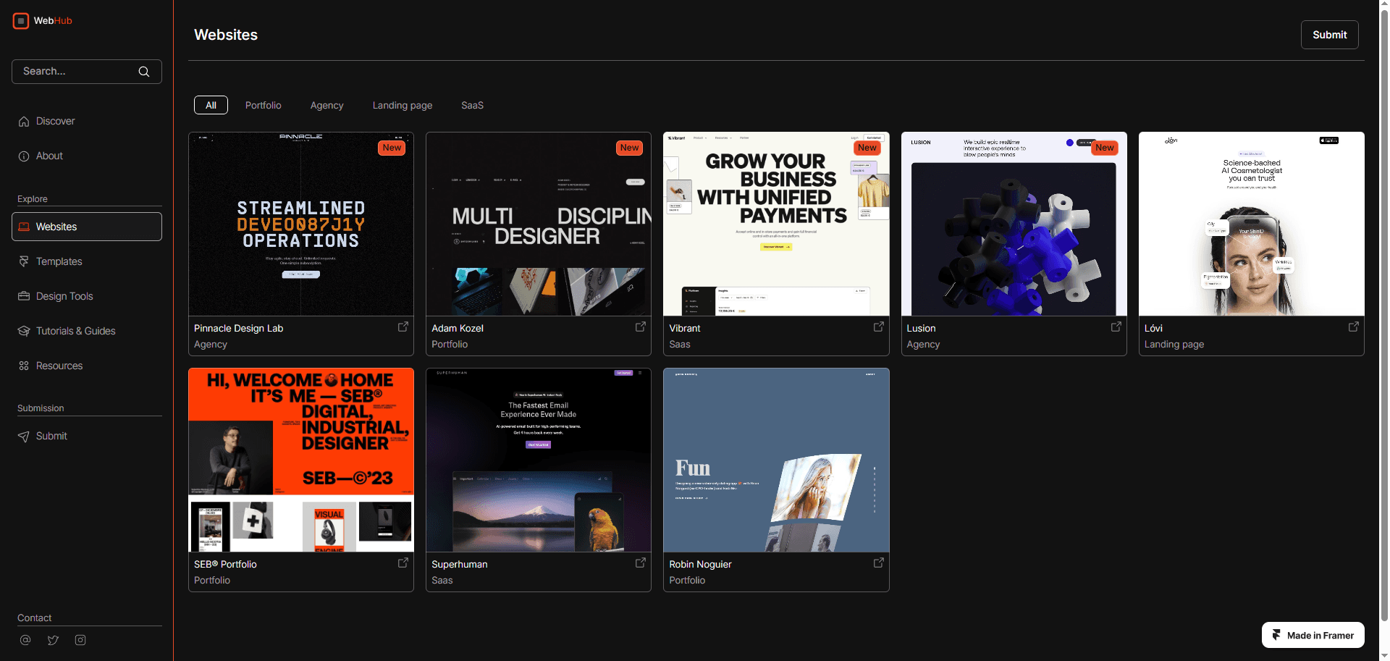
Task: Open external link icon for Vibrant
Action: click(x=879, y=327)
